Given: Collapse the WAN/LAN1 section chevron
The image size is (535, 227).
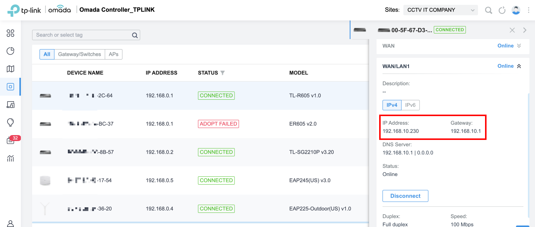Looking at the screenshot, I should tap(519, 66).
